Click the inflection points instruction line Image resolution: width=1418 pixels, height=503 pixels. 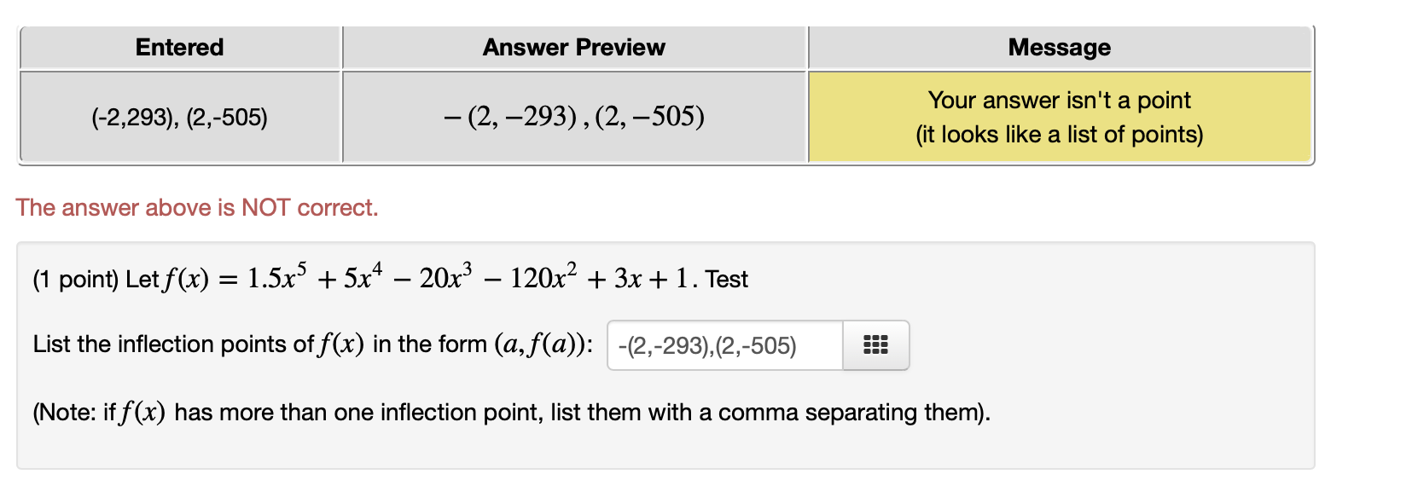[256, 344]
